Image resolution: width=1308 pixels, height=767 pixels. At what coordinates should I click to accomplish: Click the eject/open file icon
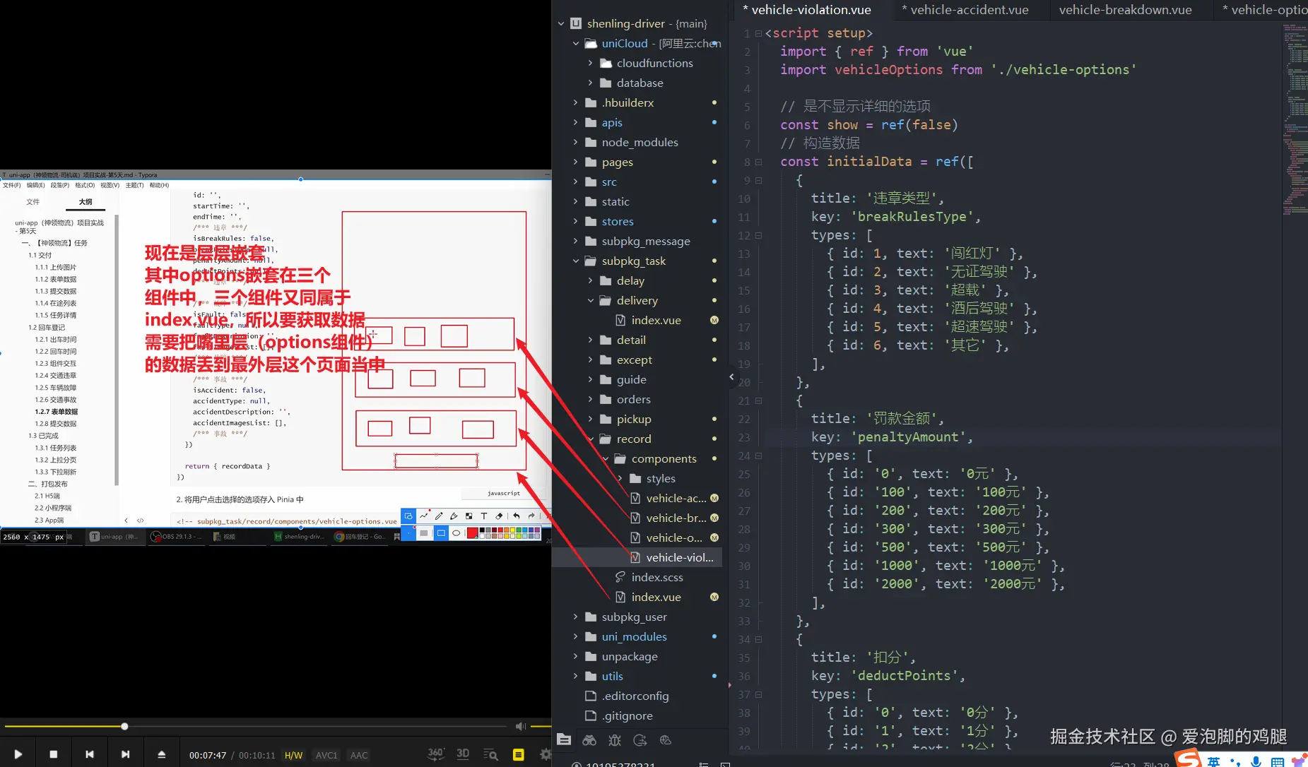tap(161, 754)
